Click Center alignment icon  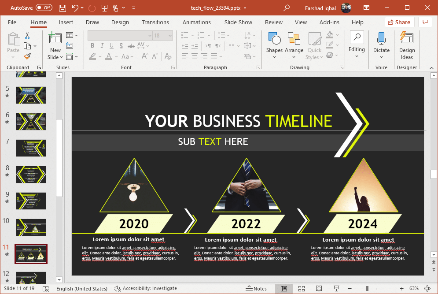click(195, 56)
